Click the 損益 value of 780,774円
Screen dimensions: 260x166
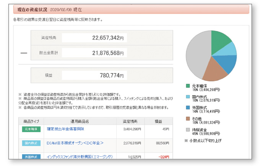94,76
